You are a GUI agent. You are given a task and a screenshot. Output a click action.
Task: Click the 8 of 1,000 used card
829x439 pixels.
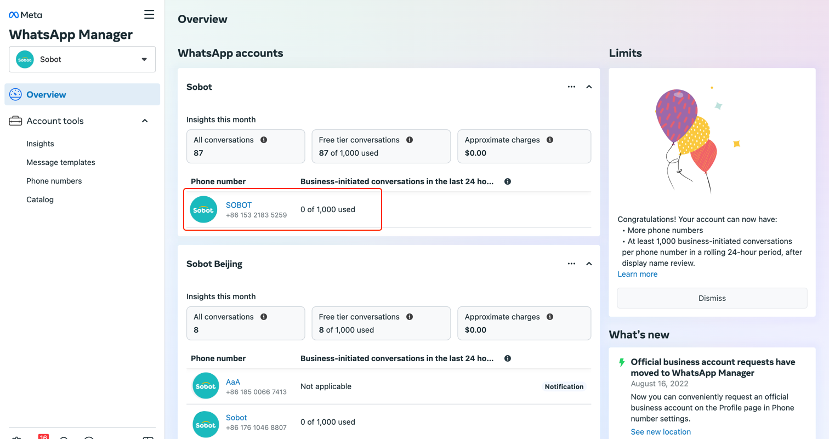click(x=381, y=323)
